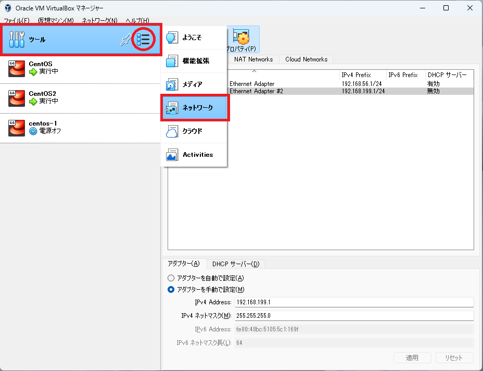Click the 192.168.56.1/24 prefix cell
Viewport: 483px width, 371px height.
362,84
